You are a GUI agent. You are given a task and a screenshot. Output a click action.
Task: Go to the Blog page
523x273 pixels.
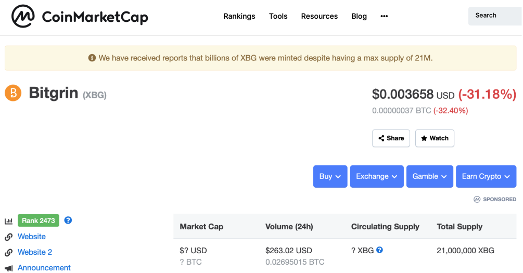[359, 16]
